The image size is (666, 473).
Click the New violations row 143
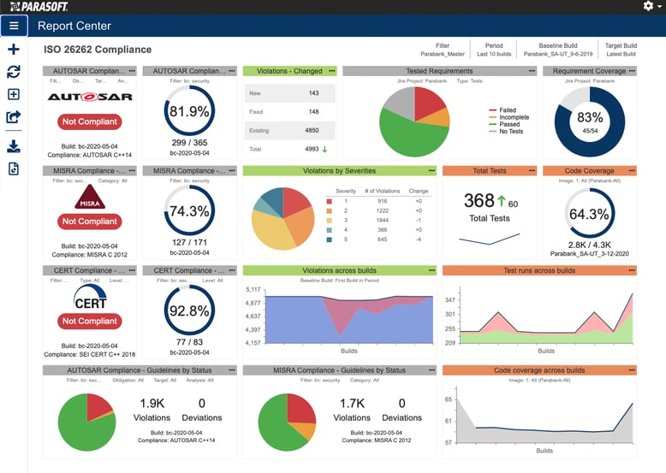click(x=289, y=93)
